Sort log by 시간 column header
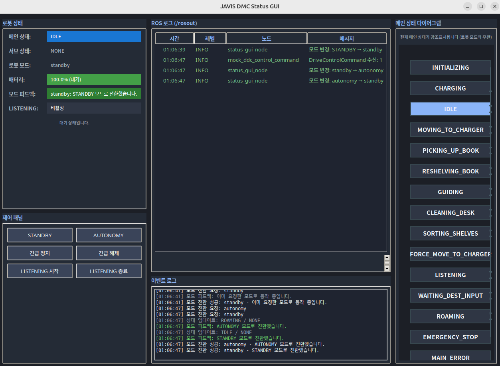Screen dimensions: 500x366 coord(174,39)
